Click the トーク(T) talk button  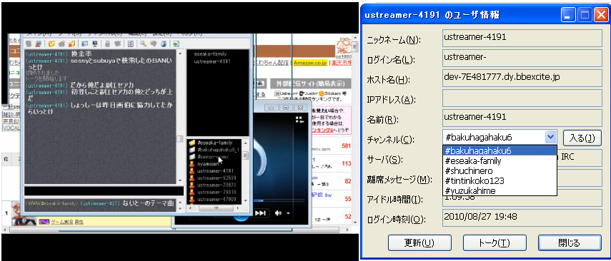(494, 243)
